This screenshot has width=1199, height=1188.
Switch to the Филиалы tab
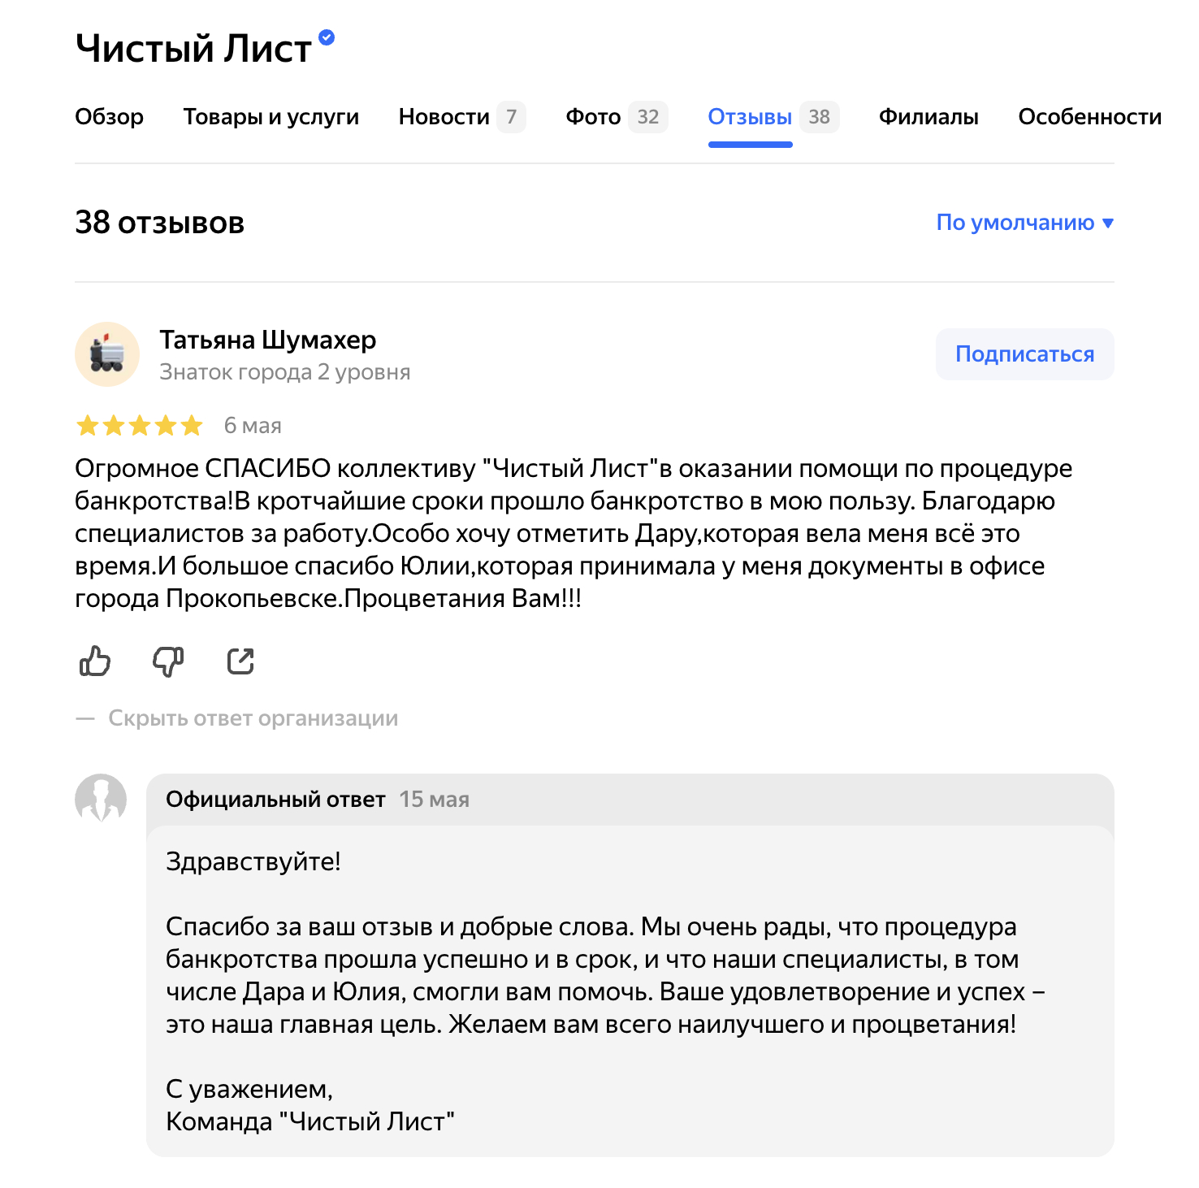(x=928, y=117)
